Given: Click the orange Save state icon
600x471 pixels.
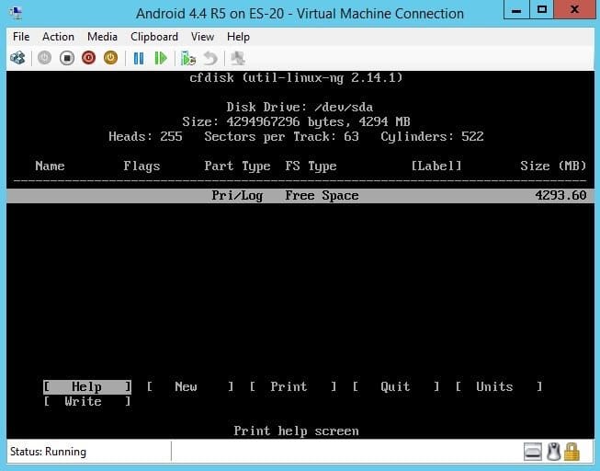Looking at the screenshot, I should point(110,58).
